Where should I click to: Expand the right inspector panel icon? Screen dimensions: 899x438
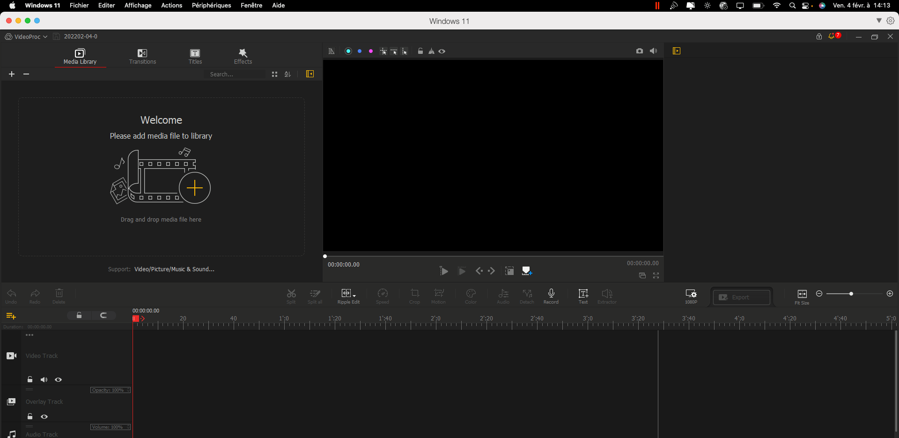pyautogui.click(x=677, y=51)
